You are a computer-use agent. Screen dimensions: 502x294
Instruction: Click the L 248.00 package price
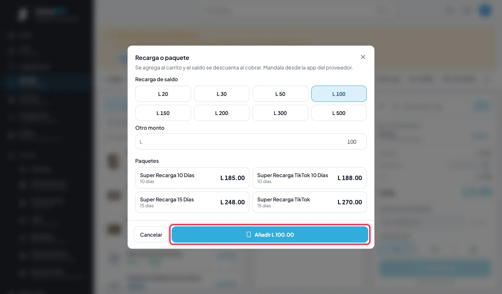pos(233,202)
